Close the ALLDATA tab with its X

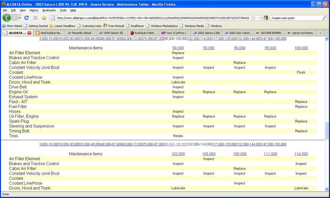point(29,33)
